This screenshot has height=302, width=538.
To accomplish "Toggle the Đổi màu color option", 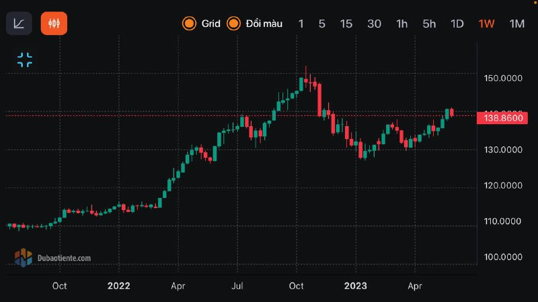I will coord(254,24).
